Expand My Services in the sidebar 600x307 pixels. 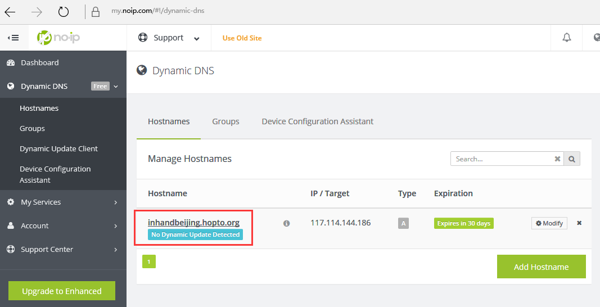click(x=63, y=202)
